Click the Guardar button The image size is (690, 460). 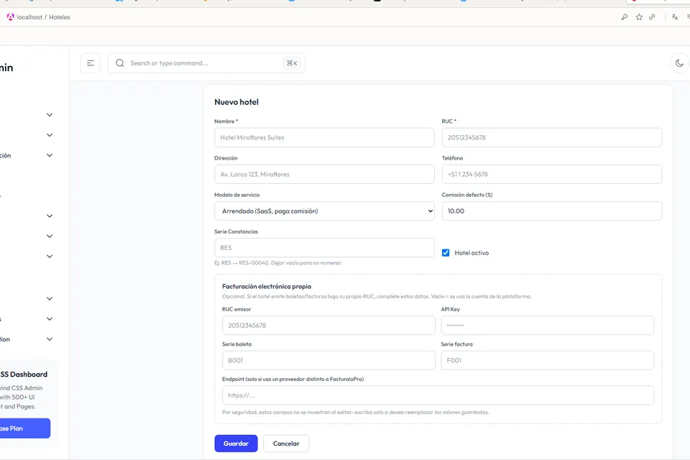click(236, 443)
